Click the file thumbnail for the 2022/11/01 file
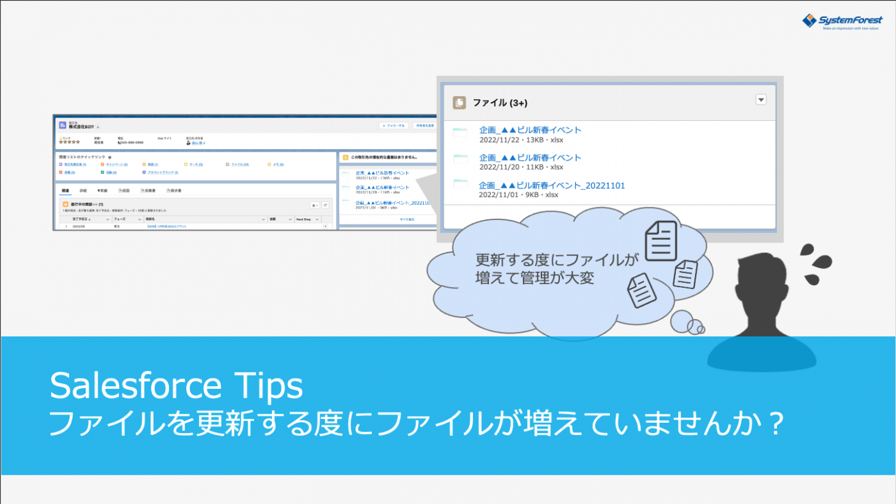This screenshot has width=896, height=504. 461,184
